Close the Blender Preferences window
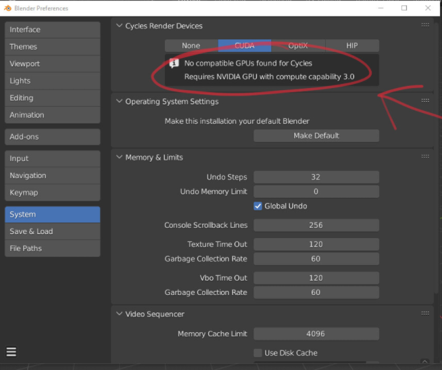This screenshot has height=370, width=442. [x=428, y=8]
